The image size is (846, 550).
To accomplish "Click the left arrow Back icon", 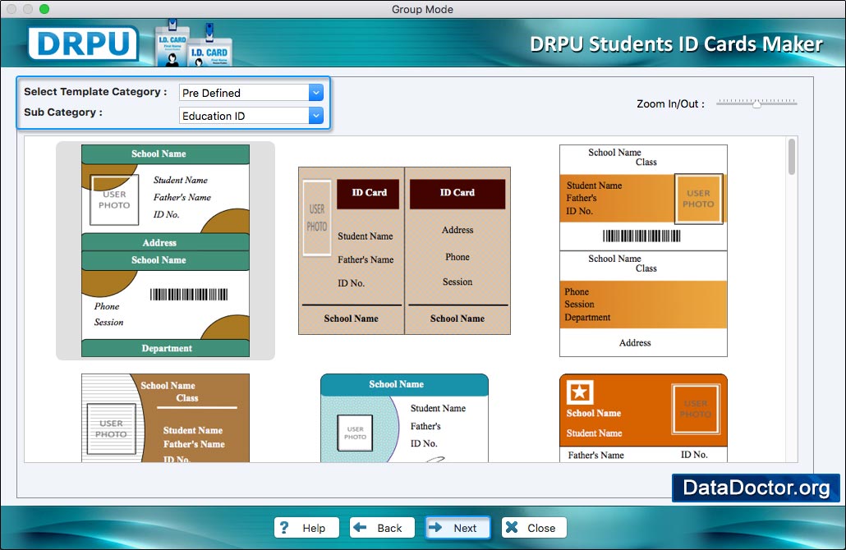I will tap(360, 528).
